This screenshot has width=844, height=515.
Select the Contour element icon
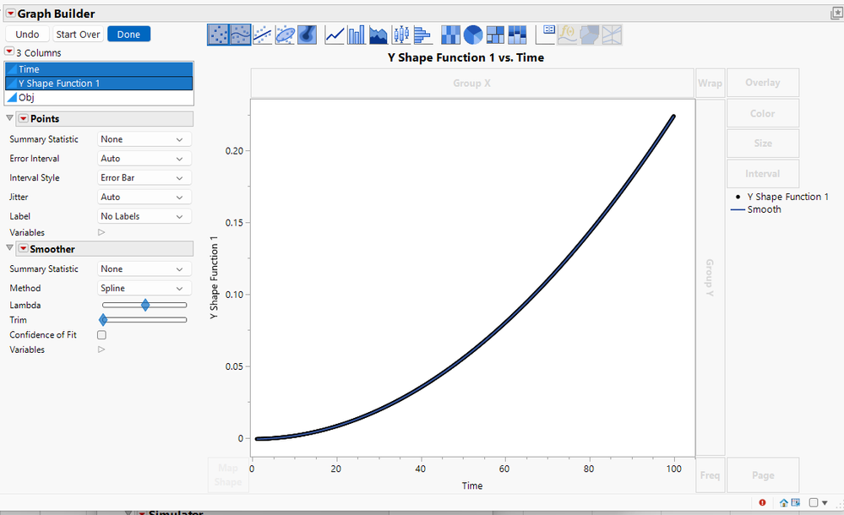click(x=307, y=35)
